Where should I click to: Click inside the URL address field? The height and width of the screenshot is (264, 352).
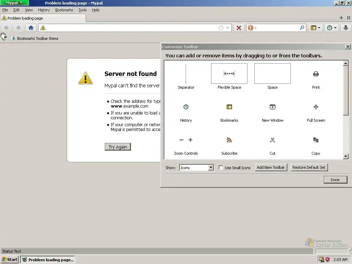tap(131, 28)
